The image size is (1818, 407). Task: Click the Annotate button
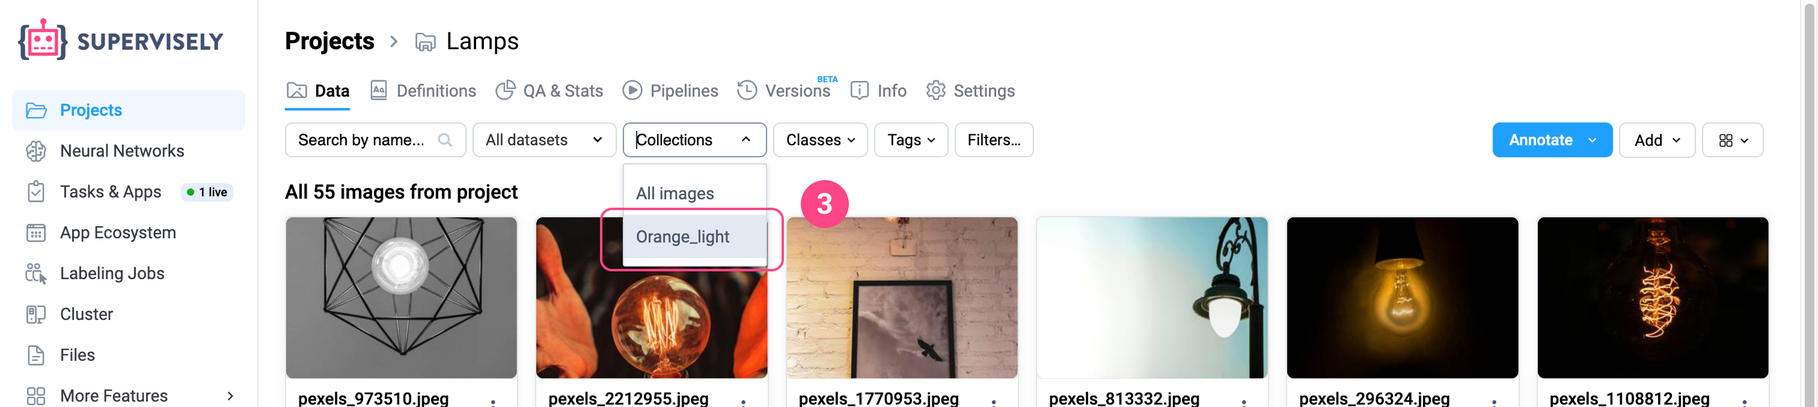pyautogui.click(x=1541, y=139)
